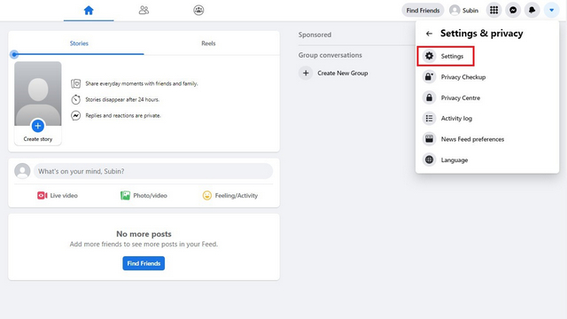567x319 pixels.
Task: Go back with the Settings & privacy arrow
Action: pyautogui.click(x=429, y=34)
